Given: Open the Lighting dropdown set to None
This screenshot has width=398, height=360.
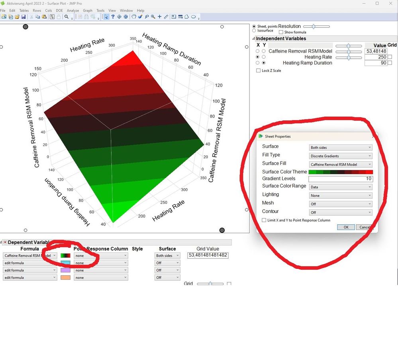Looking at the screenshot, I should click(341, 195).
